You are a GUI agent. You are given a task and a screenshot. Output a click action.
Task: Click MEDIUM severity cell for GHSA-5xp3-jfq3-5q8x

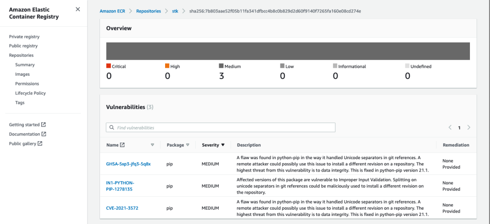(211, 164)
